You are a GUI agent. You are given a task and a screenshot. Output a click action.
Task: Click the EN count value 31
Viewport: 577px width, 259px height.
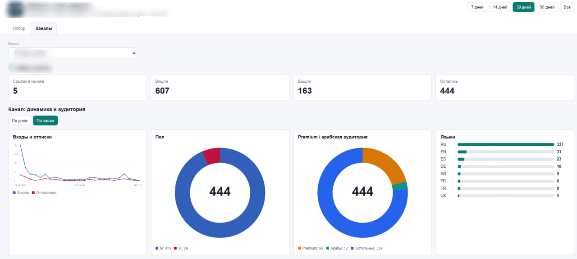(x=559, y=152)
